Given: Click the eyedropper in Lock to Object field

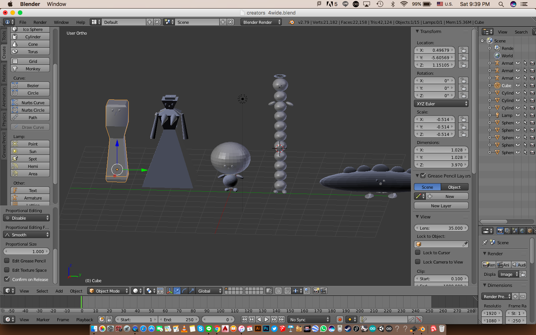Looking at the screenshot, I should pyautogui.click(x=465, y=244).
